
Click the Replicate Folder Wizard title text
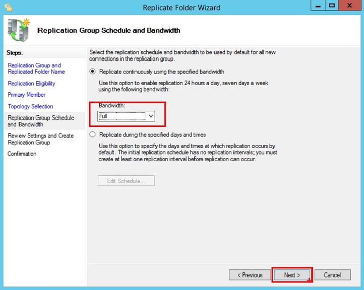(x=181, y=8)
